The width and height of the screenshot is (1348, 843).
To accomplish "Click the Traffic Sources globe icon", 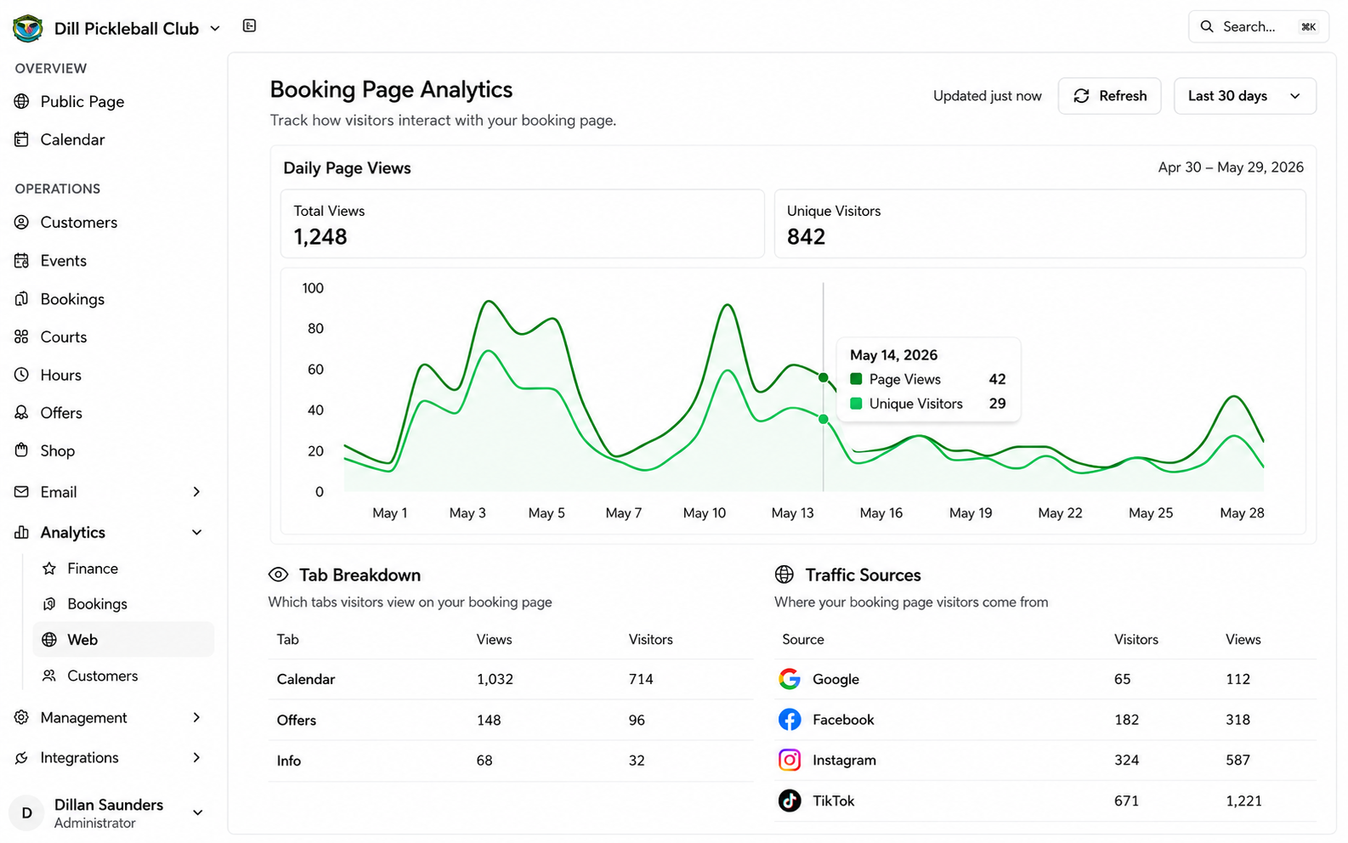I will point(784,574).
